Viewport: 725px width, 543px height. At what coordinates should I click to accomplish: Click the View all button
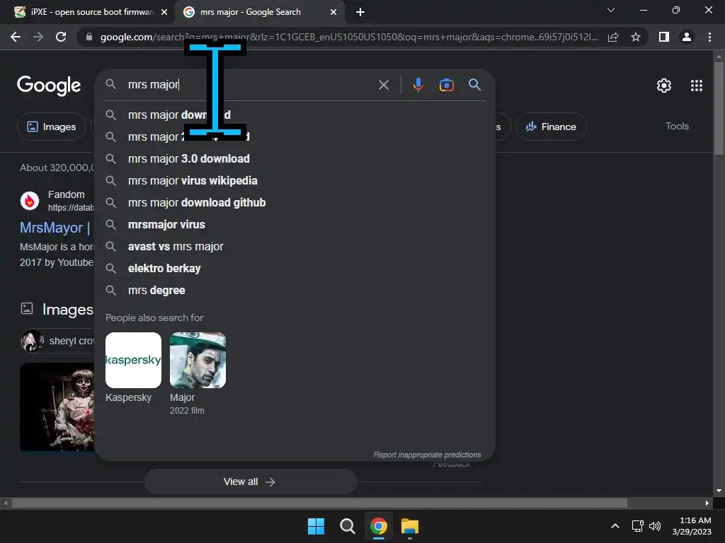(250, 481)
